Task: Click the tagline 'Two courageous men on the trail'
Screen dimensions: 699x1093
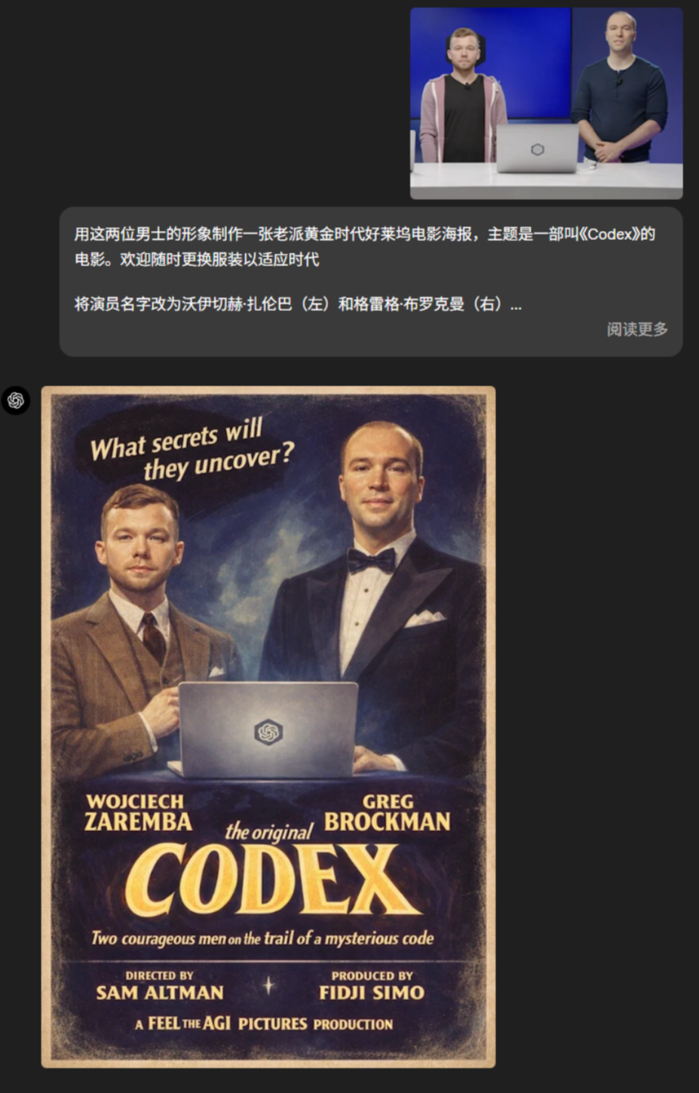Action: tap(262, 938)
